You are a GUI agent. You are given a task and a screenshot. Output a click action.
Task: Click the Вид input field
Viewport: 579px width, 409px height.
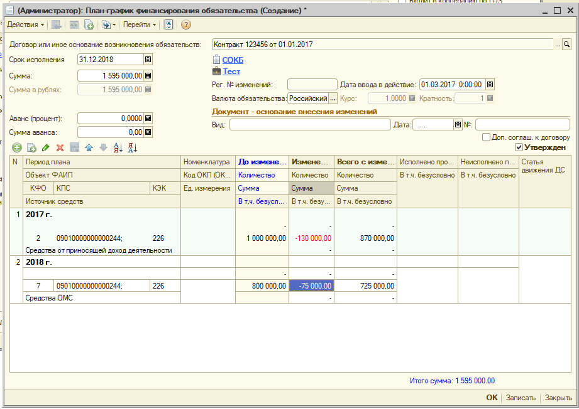309,125
